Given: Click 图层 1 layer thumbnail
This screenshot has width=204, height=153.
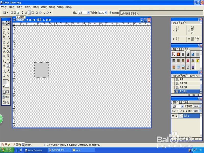Looking at the screenshot, I should [x=181, y=116].
